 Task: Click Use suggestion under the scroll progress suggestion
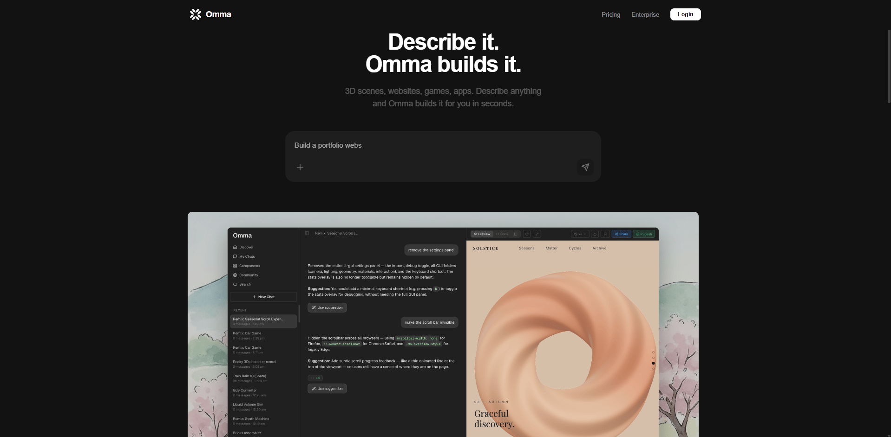click(328, 389)
